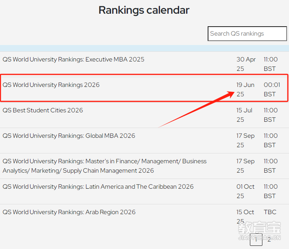The image size is (289, 249).
Task: Click the Search QS rankings input field
Action: (247, 34)
